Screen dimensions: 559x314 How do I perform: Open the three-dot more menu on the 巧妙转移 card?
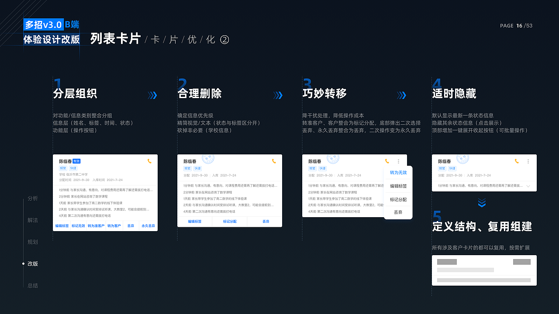(398, 161)
